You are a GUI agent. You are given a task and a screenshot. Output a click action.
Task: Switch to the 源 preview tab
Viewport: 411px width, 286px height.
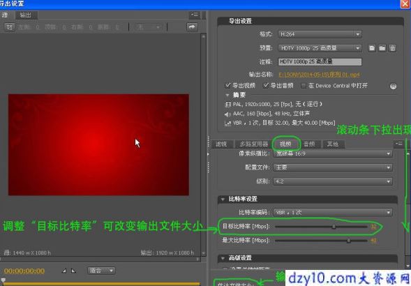coord(6,15)
